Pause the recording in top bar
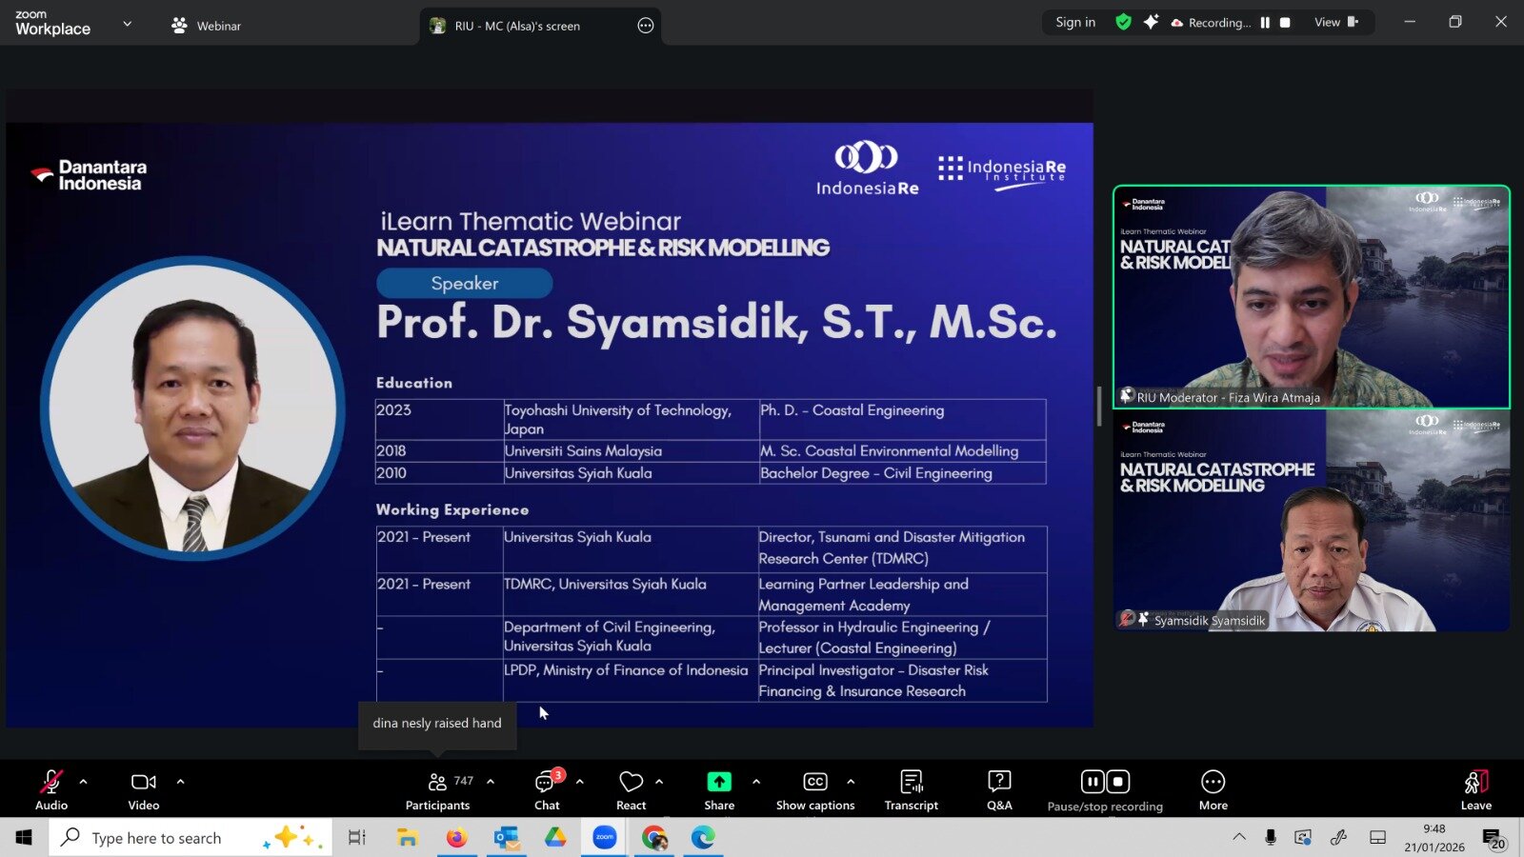 [1265, 22]
